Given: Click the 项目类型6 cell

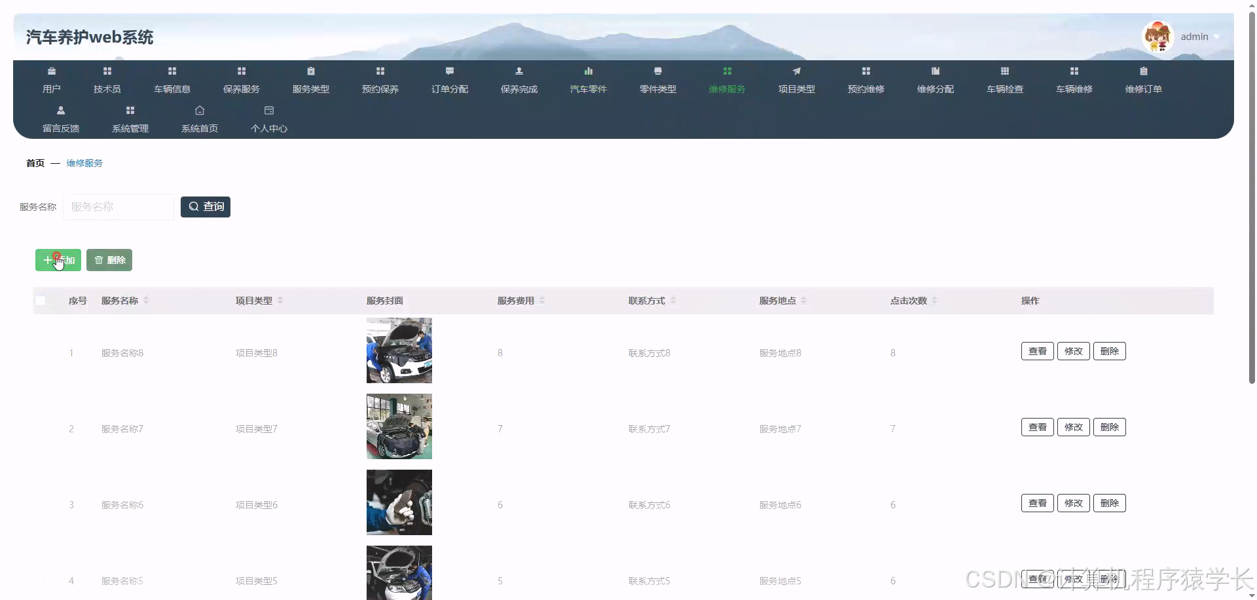Looking at the screenshot, I should [257, 505].
